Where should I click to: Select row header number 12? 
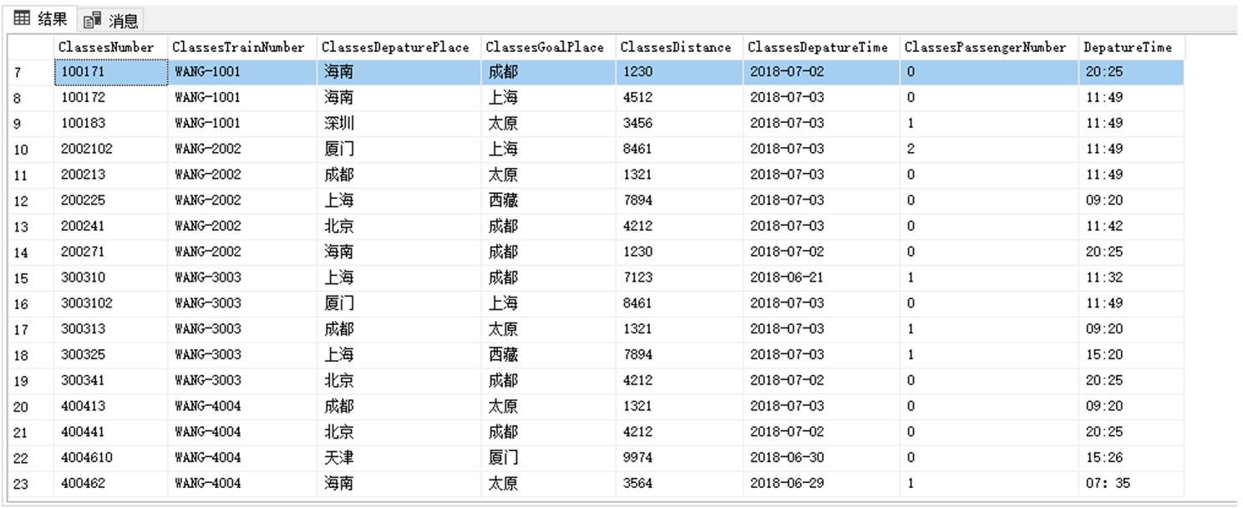coord(31,201)
